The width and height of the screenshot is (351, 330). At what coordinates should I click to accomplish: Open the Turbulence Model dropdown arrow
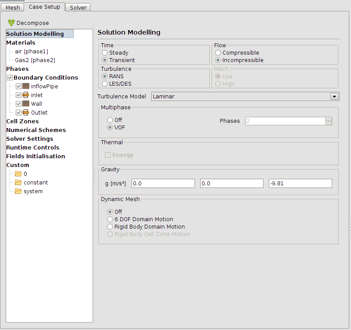point(334,97)
